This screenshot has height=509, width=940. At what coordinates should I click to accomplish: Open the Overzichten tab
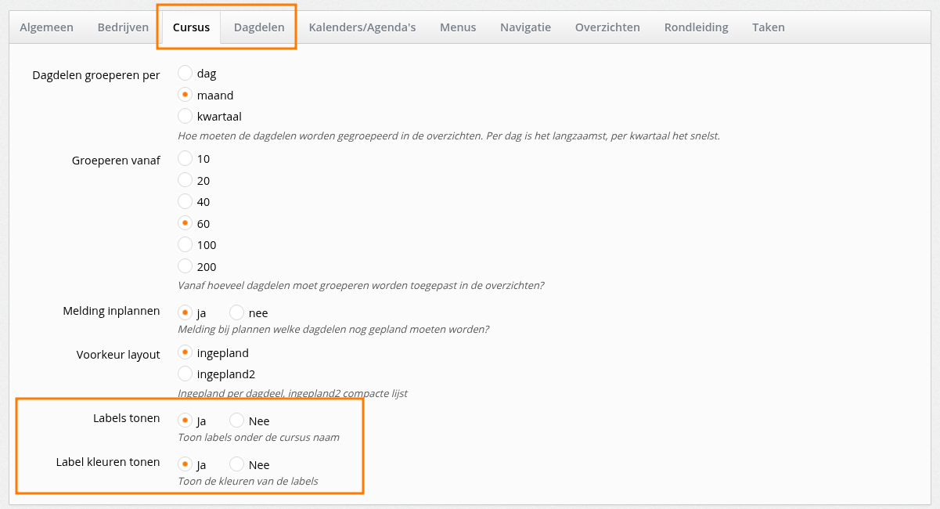[607, 27]
